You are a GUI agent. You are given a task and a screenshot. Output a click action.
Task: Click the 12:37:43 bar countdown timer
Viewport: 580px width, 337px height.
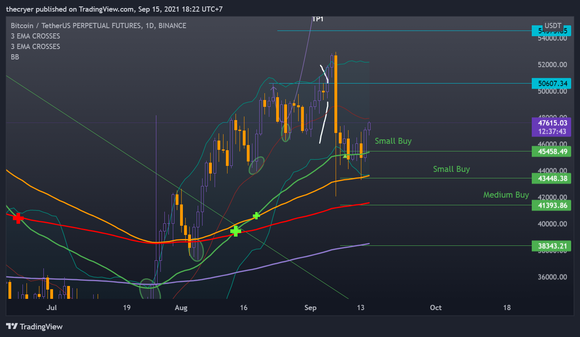click(551, 131)
